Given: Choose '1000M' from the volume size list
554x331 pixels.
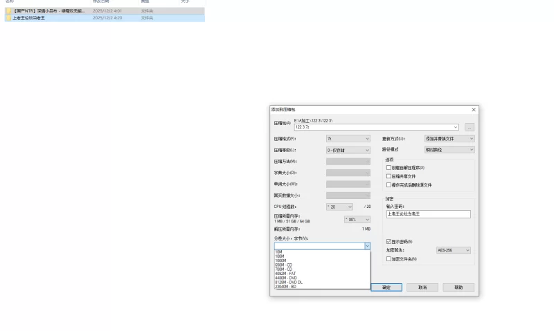Looking at the screenshot, I should pos(322,261).
